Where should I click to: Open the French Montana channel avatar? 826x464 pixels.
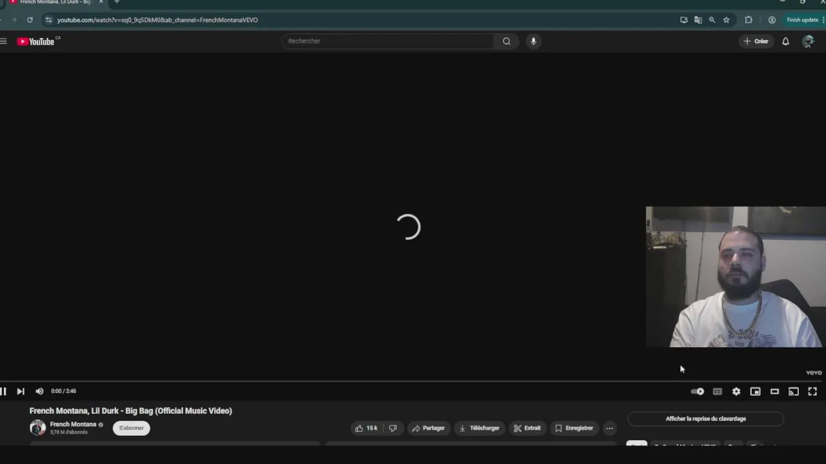click(x=37, y=427)
